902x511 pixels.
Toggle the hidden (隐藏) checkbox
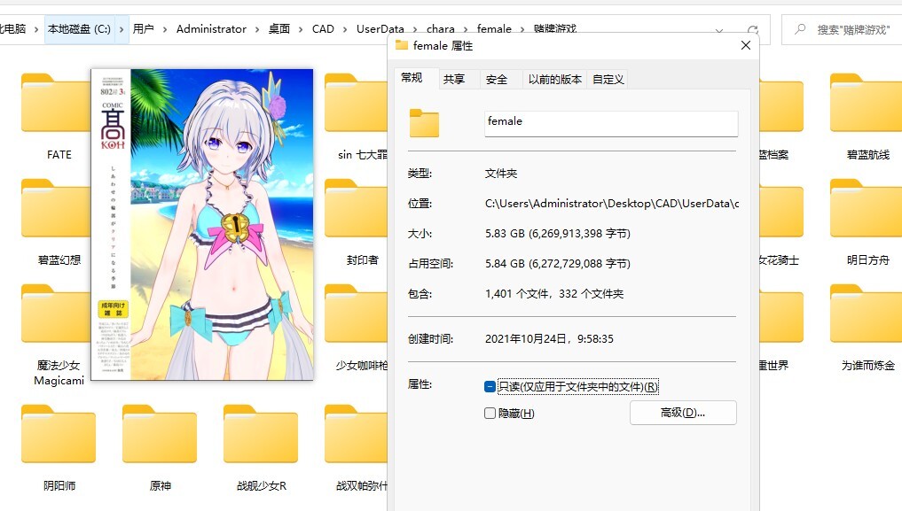tap(490, 413)
